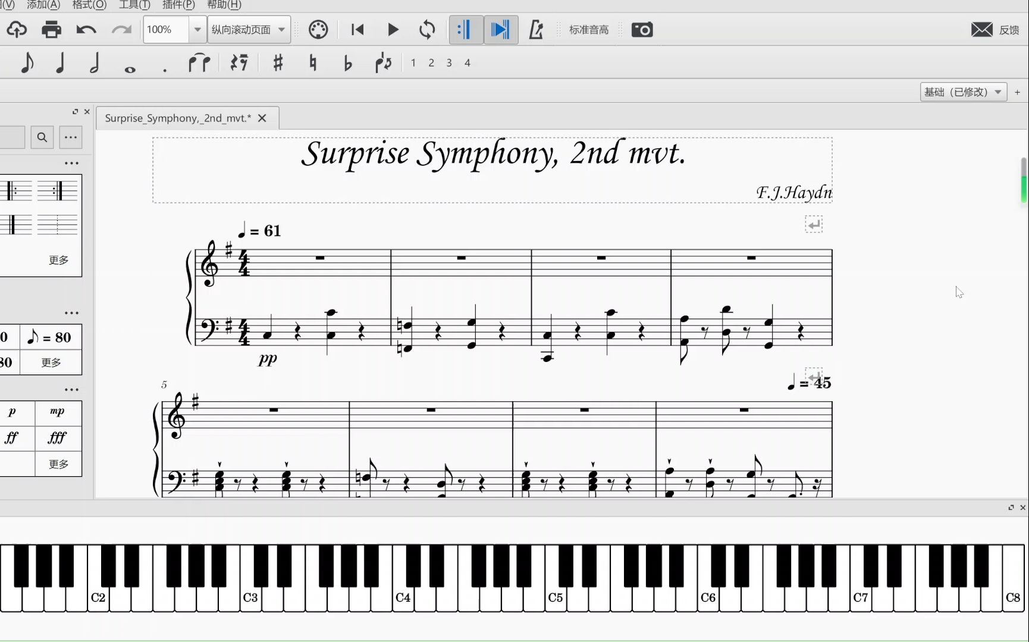The height and width of the screenshot is (642, 1029).
Task: Click 更多 in tempo palette
Action: tap(51, 362)
